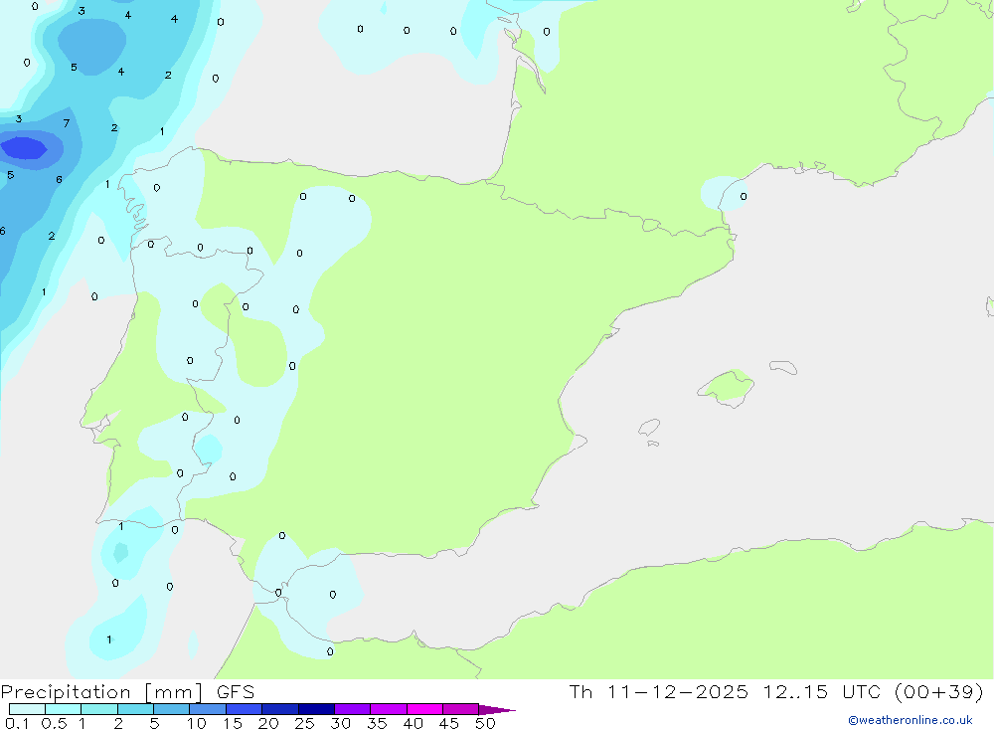The height and width of the screenshot is (729, 994).
Task: Click the '45' legend scale label
Action: [x=449, y=723]
